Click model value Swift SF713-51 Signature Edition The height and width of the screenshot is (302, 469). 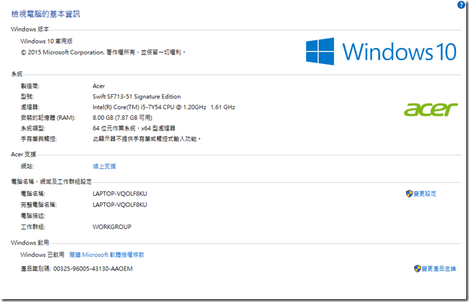click(137, 96)
